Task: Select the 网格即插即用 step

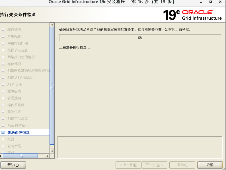Action: (18, 43)
